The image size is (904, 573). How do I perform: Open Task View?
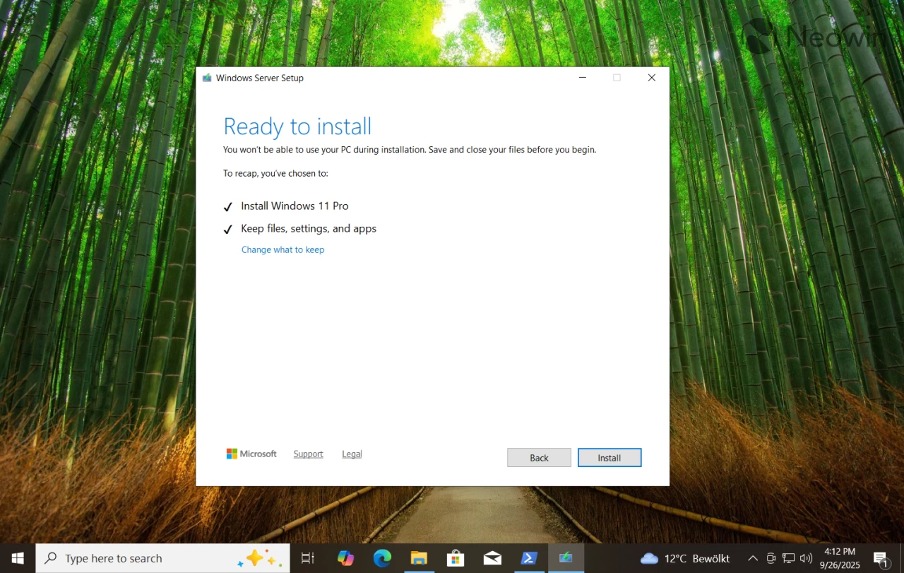point(307,558)
